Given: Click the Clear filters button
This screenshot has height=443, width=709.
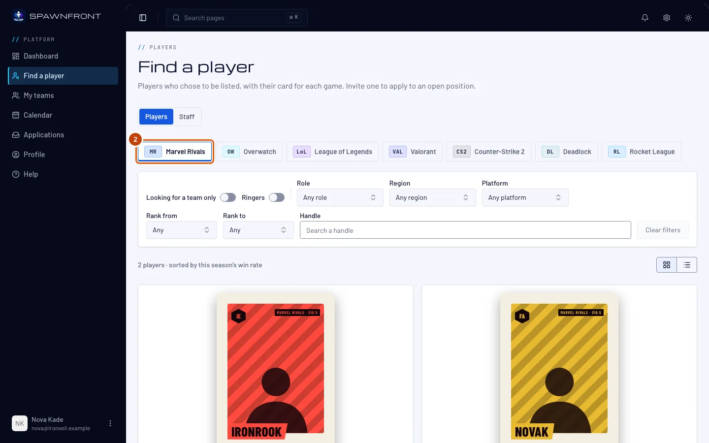Looking at the screenshot, I should point(663,230).
